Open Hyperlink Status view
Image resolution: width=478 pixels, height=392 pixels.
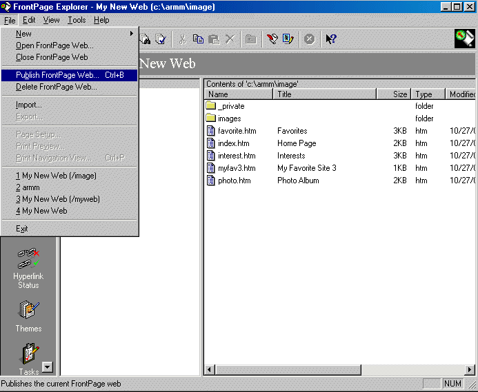click(x=28, y=268)
